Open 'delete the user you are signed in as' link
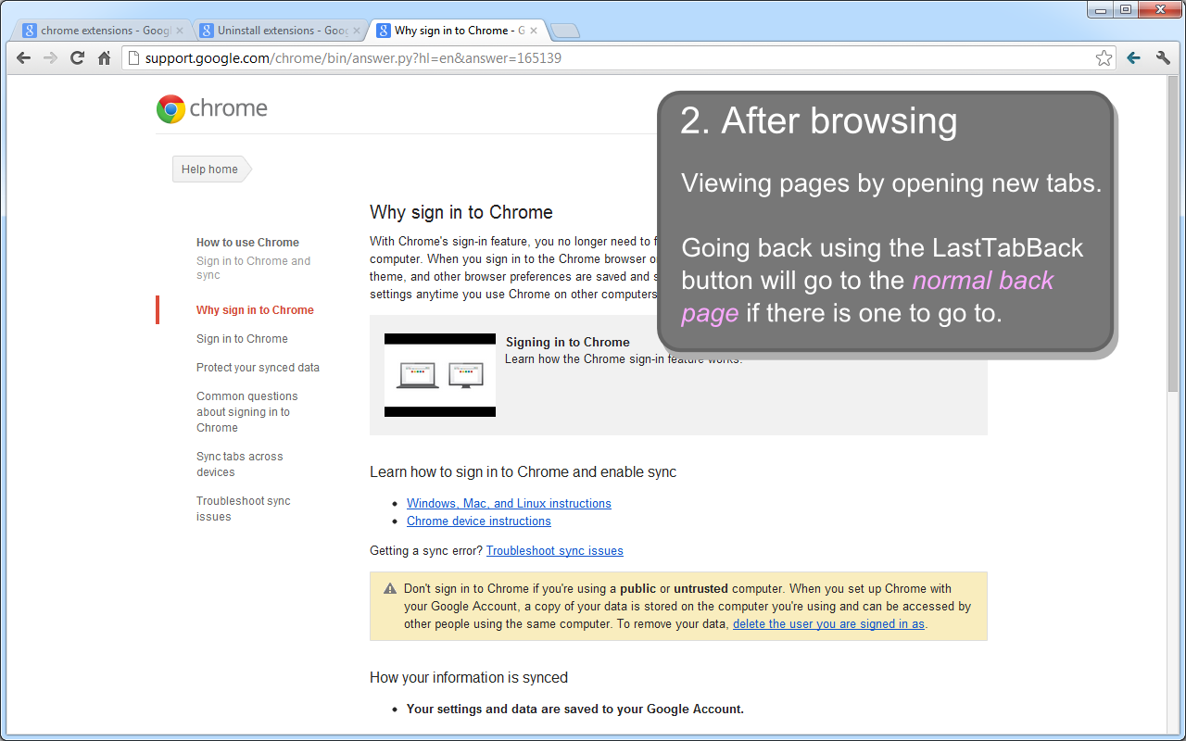Viewport: 1186px width, 741px height. [x=828, y=624]
